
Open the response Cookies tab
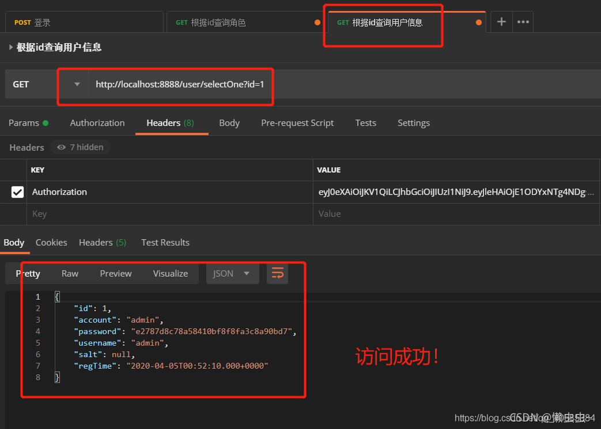[51, 243]
